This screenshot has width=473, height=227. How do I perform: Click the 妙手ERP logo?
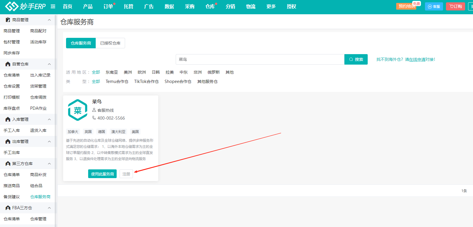(x=25, y=6)
